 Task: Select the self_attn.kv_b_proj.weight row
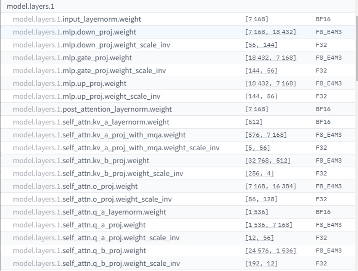coord(178,161)
